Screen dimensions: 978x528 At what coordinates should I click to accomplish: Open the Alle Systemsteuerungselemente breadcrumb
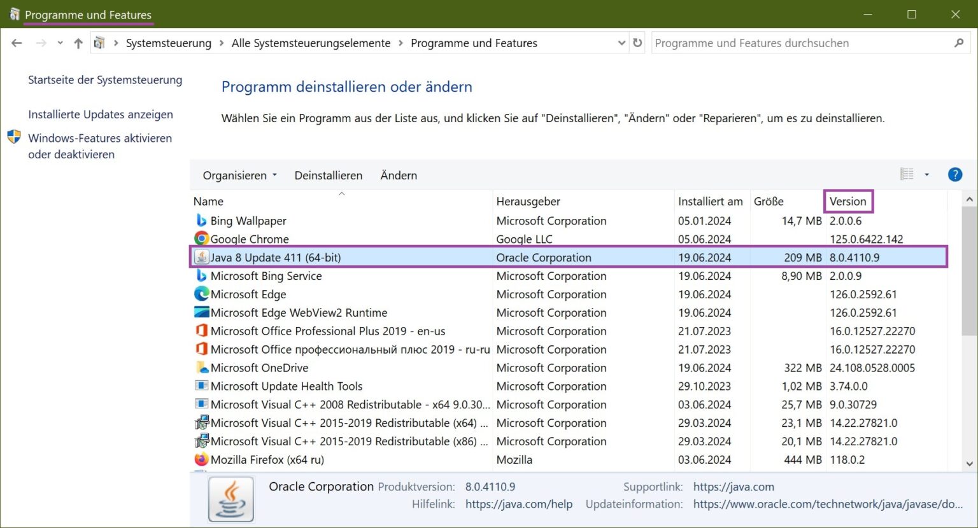coord(310,43)
